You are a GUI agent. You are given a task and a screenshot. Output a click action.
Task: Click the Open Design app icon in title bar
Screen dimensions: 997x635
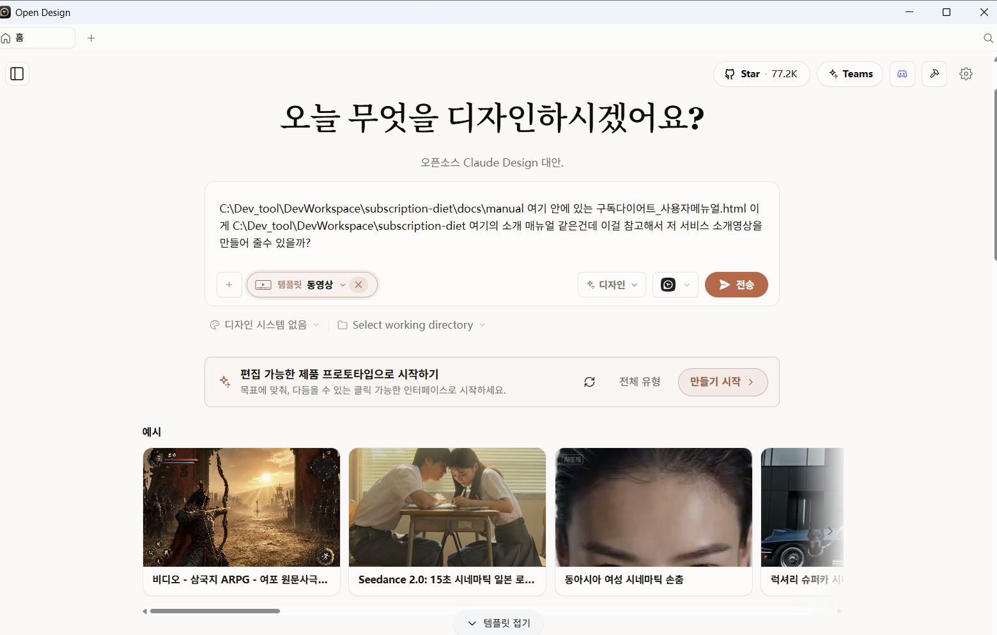click(6, 12)
